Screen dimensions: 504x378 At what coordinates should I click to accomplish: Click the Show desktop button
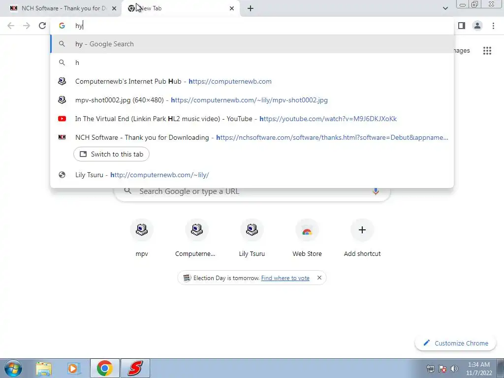click(501, 368)
